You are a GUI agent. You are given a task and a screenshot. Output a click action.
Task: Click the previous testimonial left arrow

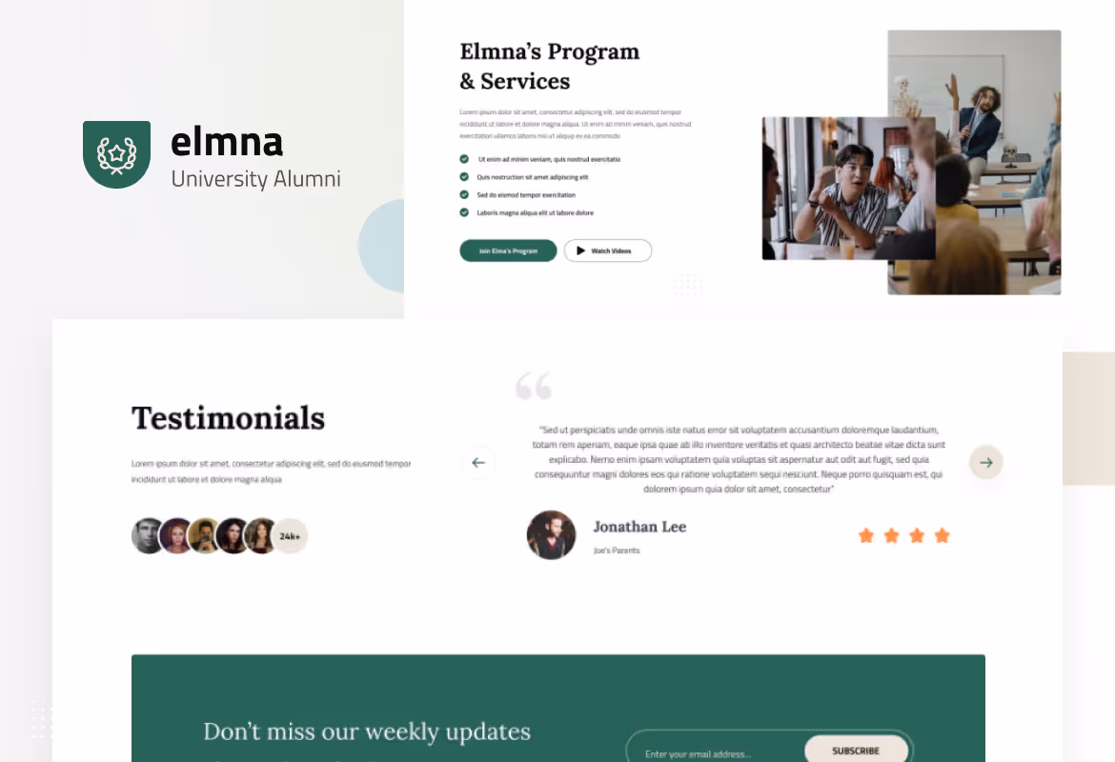click(478, 463)
